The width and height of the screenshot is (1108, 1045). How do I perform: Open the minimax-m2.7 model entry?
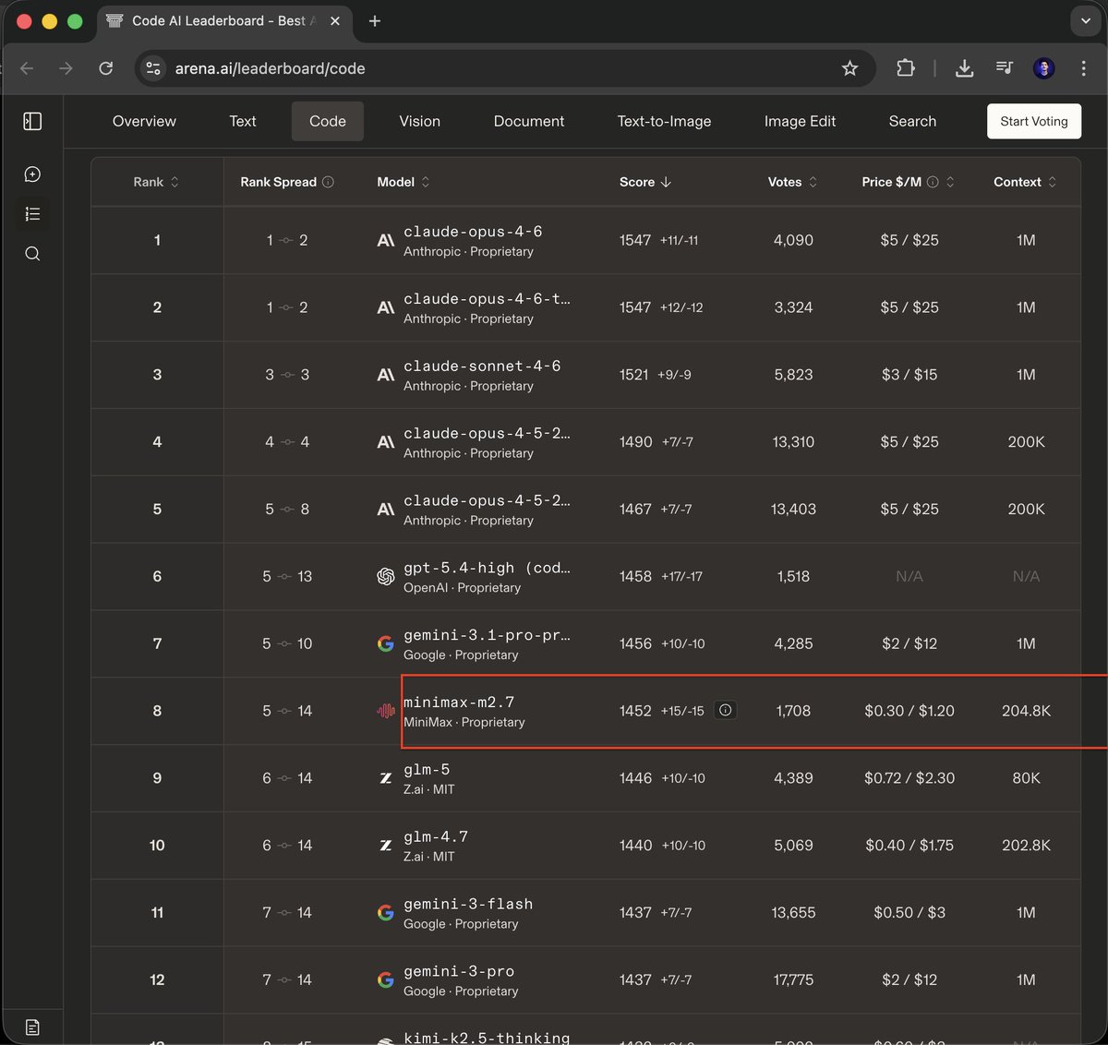[x=459, y=703]
